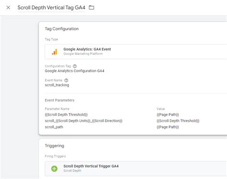Click the scroll_tracking event name
The width and height of the screenshot is (227, 179).
tap(57, 85)
